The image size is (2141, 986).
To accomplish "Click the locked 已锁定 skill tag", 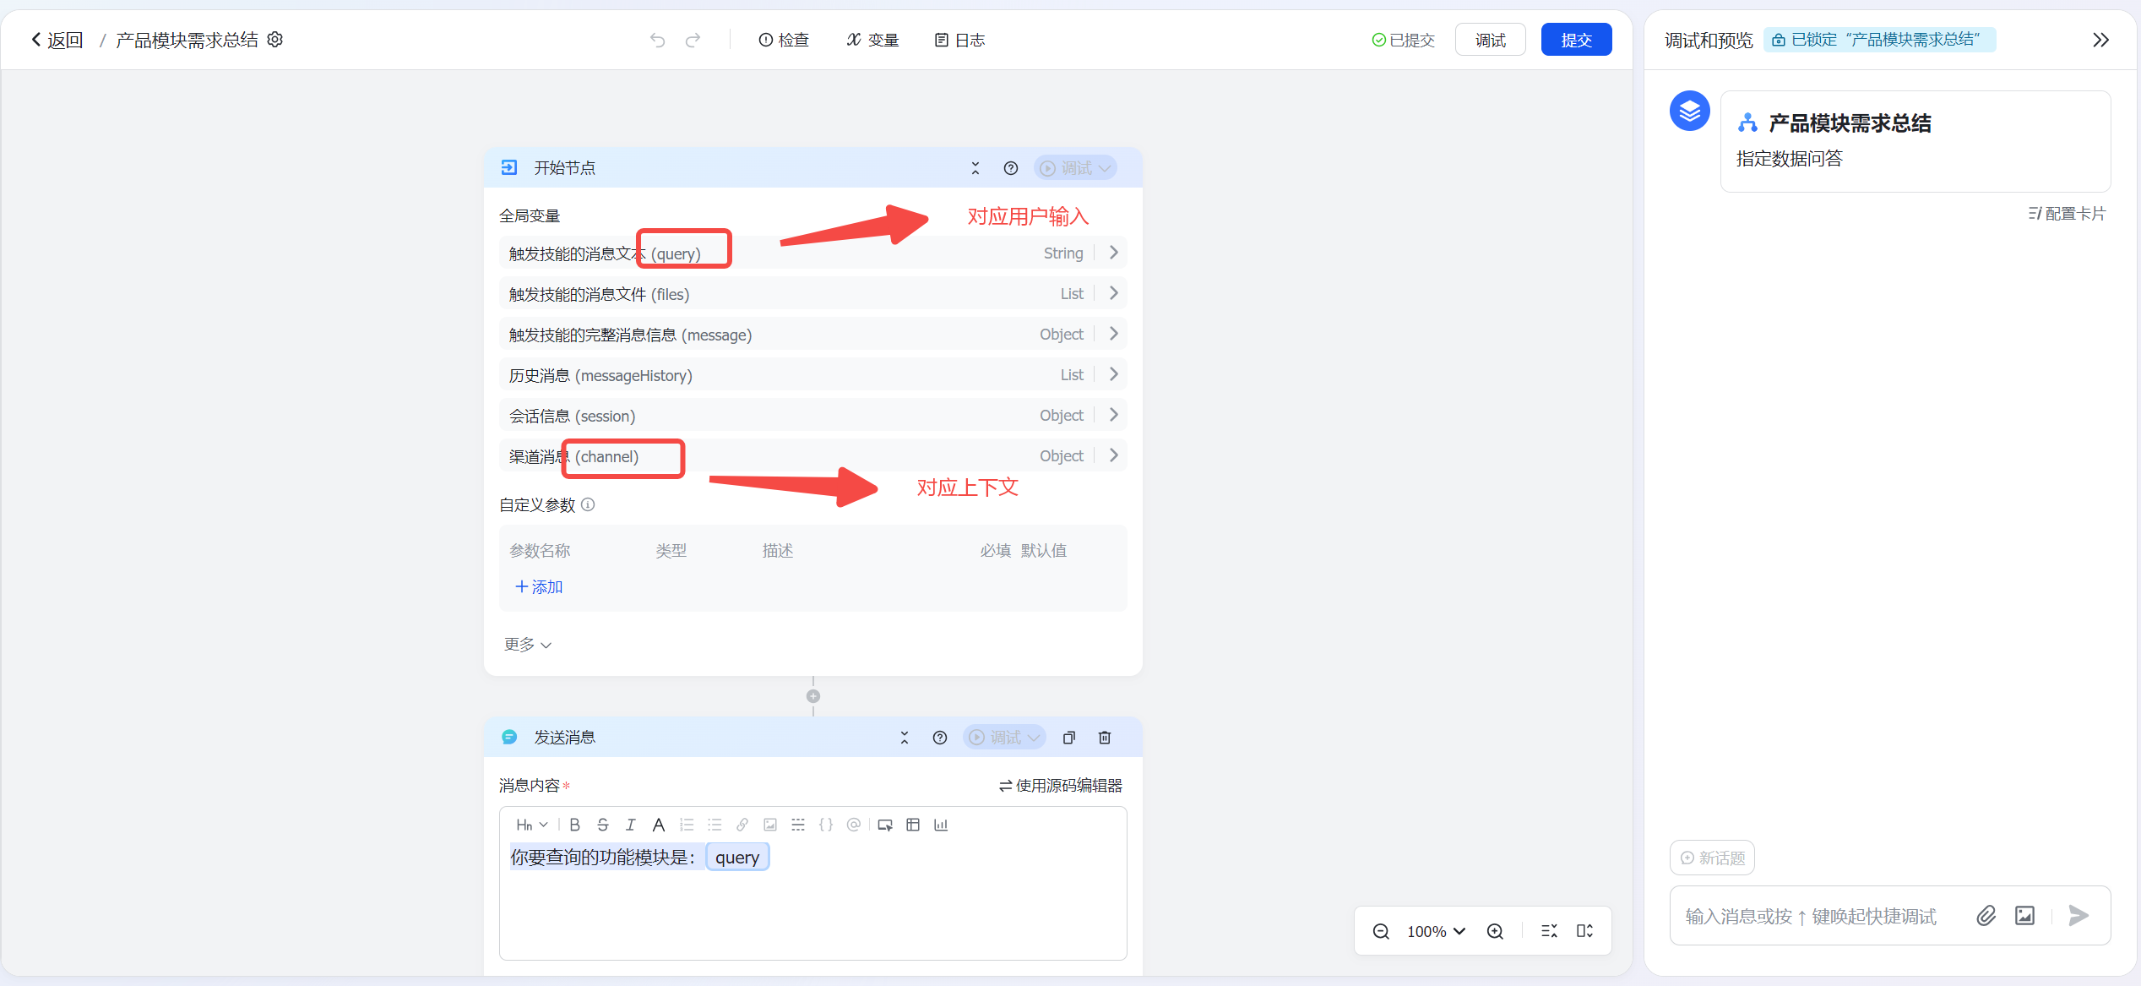I will pyautogui.click(x=1879, y=40).
